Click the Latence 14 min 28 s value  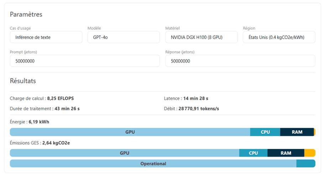pos(196,99)
